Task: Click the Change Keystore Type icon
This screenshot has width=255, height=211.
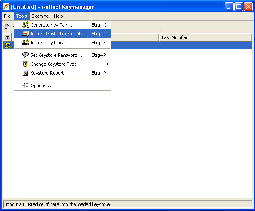Action: pos(25,64)
